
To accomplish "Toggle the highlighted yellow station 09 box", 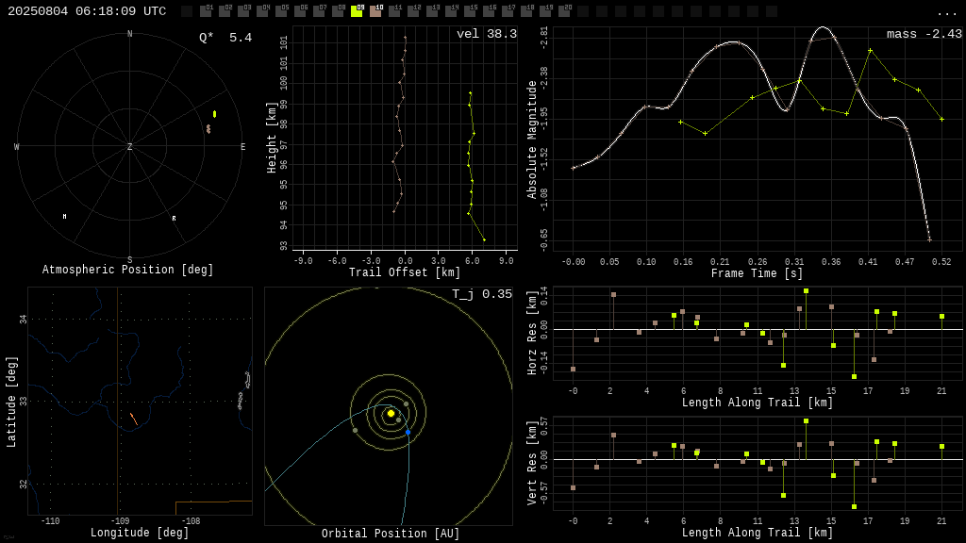I will pos(357,11).
